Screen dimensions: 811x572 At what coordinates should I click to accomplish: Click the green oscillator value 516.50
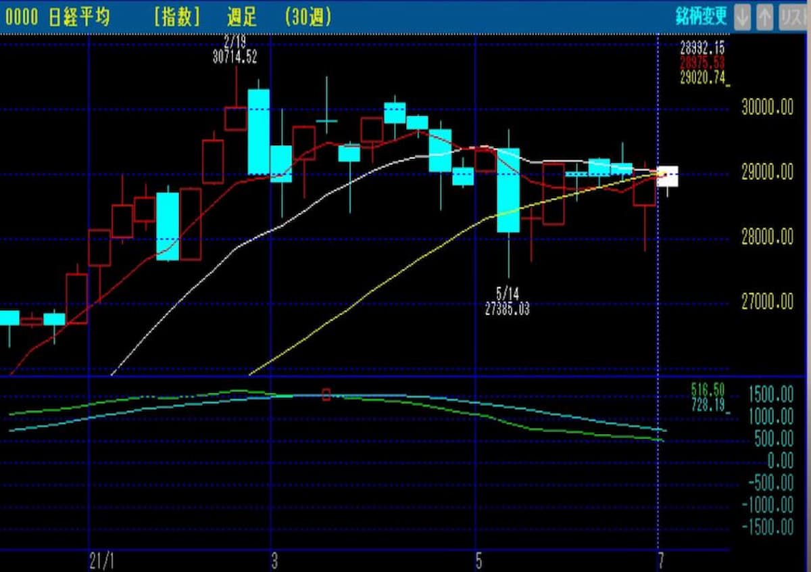[708, 389]
